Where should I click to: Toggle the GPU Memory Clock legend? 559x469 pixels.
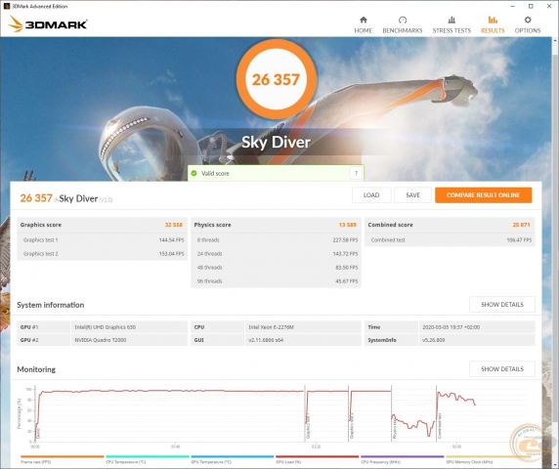pos(487,459)
